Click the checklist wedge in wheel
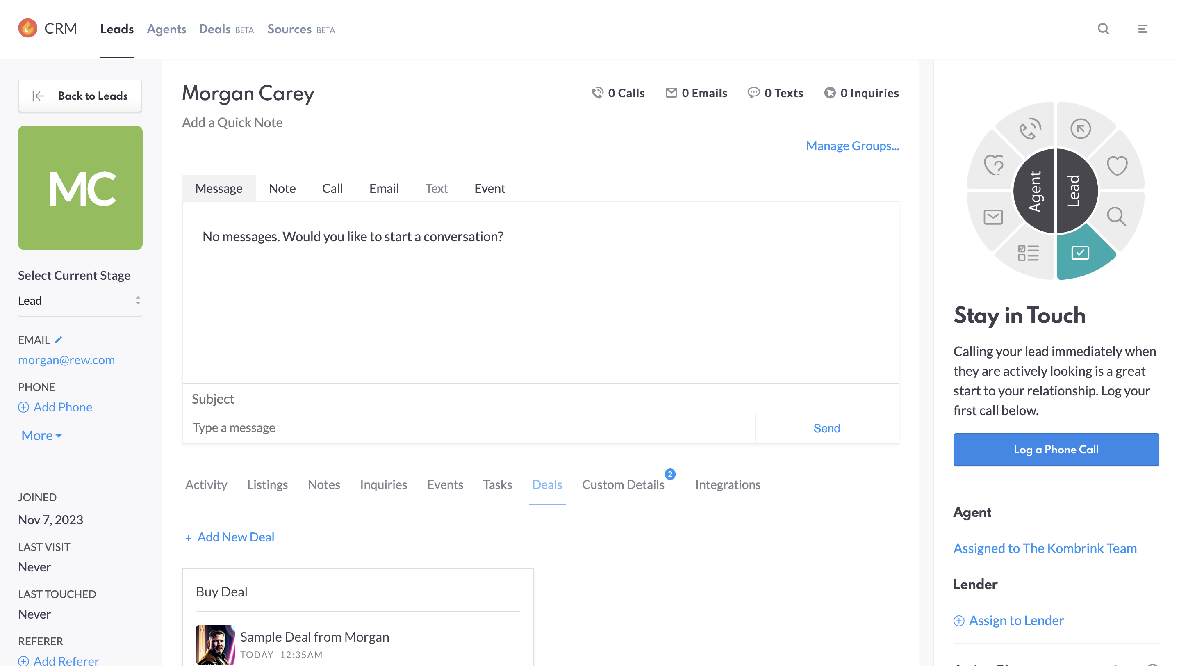Screen dimensions: 1179x667 (x=1028, y=253)
